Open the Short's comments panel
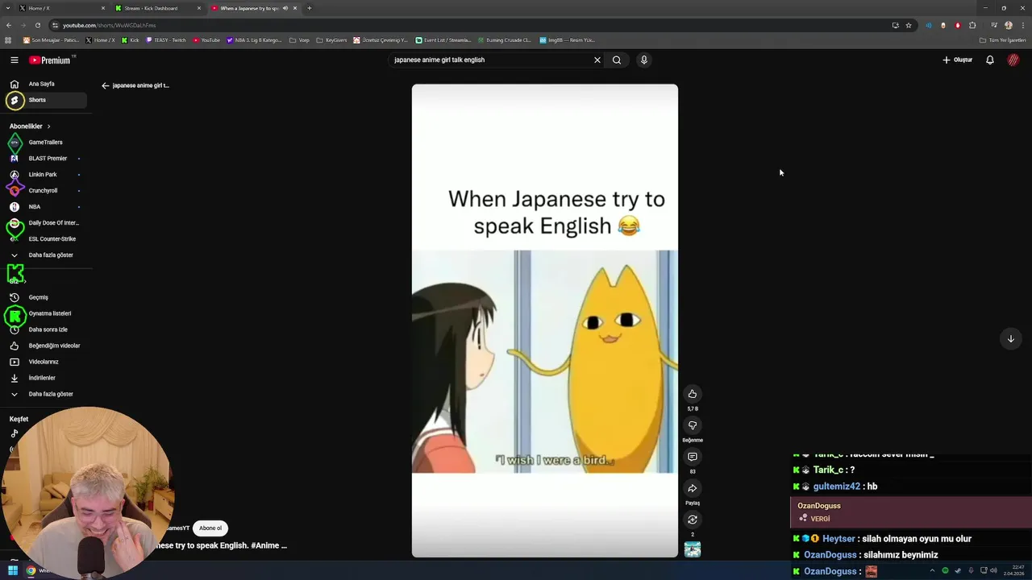 tap(692, 457)
